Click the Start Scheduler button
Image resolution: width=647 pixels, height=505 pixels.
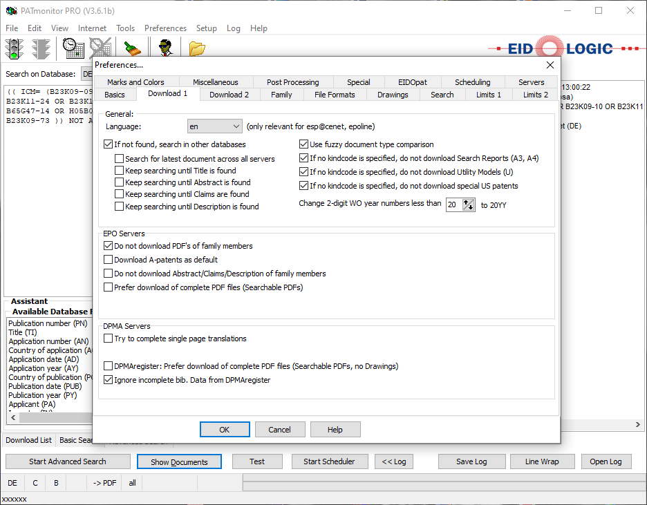point(329,461)
